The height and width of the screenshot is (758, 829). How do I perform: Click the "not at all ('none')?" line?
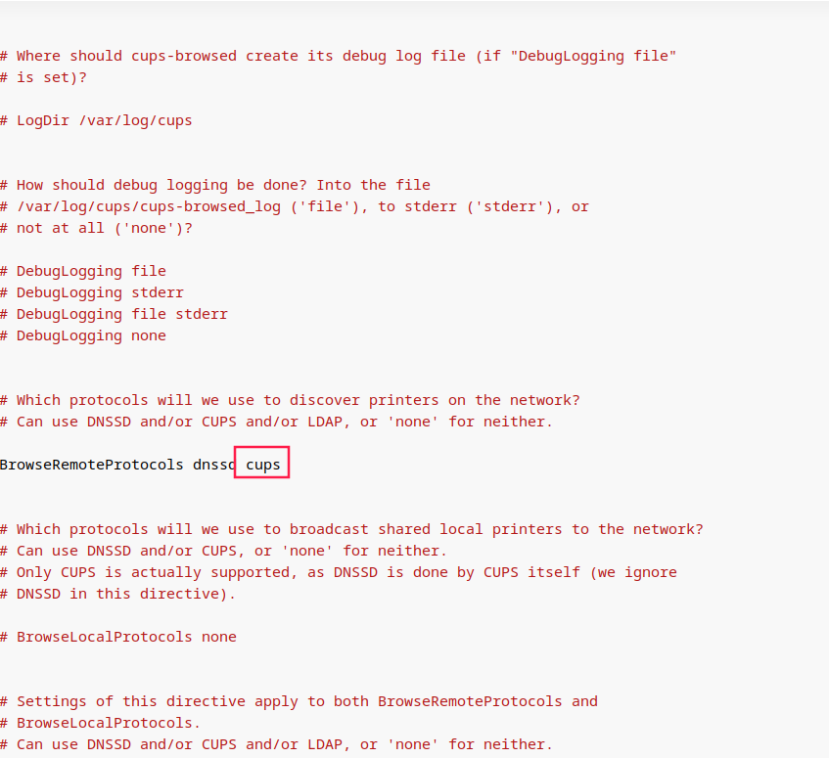[x=96, y=228]
